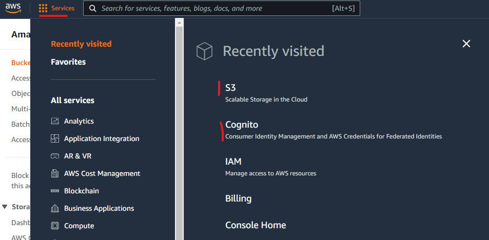Screen dimensions: 489x240
Task: Open the Analytics category
Action: pyautogui.click(x=79, y=121)
